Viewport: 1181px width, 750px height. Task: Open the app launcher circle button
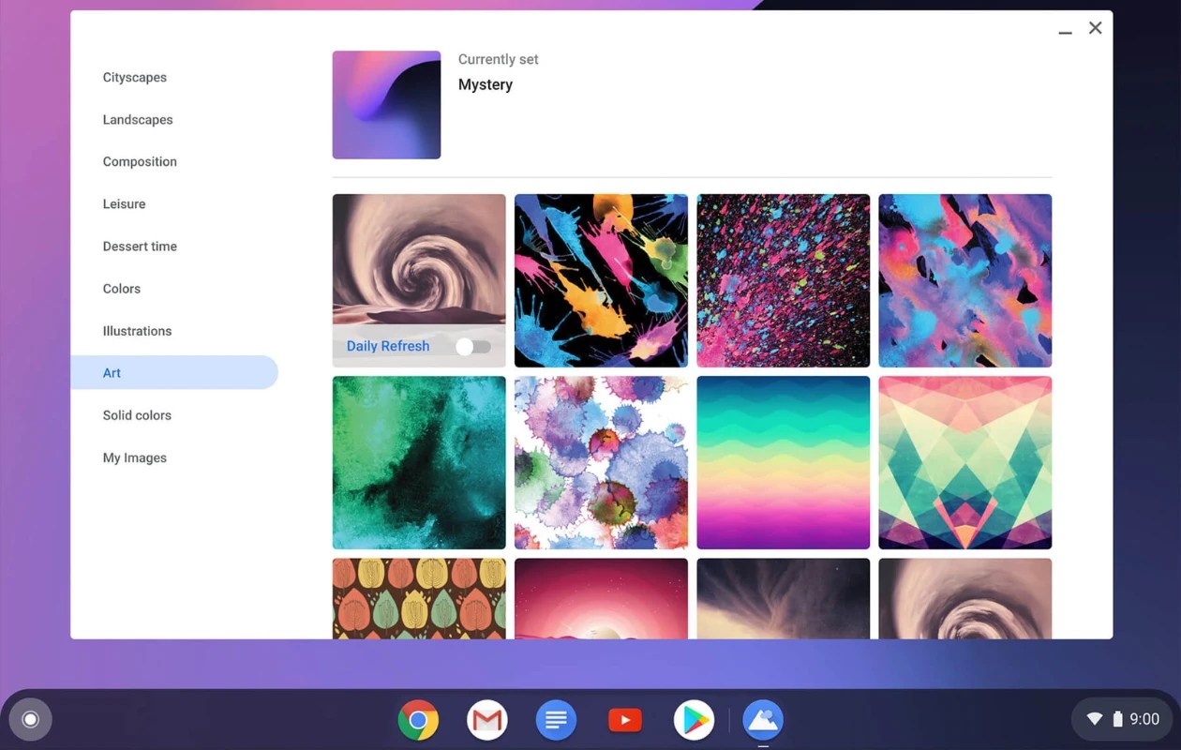coord(30,718)
